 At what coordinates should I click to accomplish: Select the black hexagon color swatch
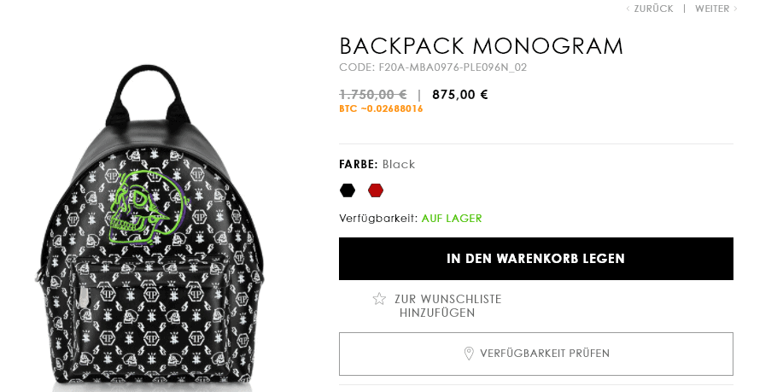pos(347,190)
